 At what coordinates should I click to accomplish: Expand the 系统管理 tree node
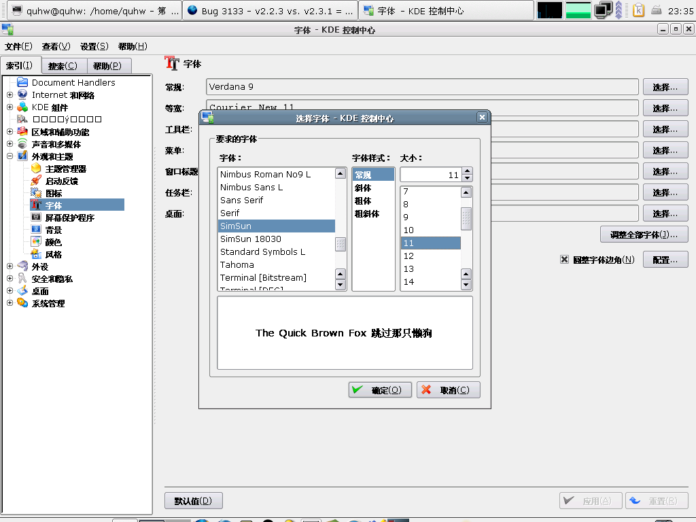[x=10, y=303]
